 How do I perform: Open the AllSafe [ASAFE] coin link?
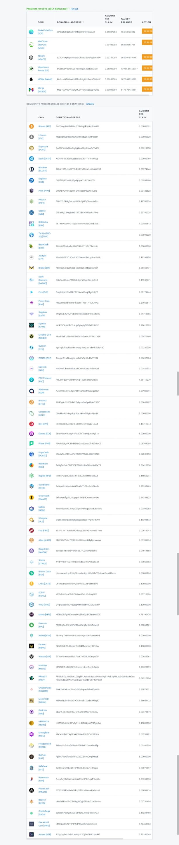tap(42, 58)
